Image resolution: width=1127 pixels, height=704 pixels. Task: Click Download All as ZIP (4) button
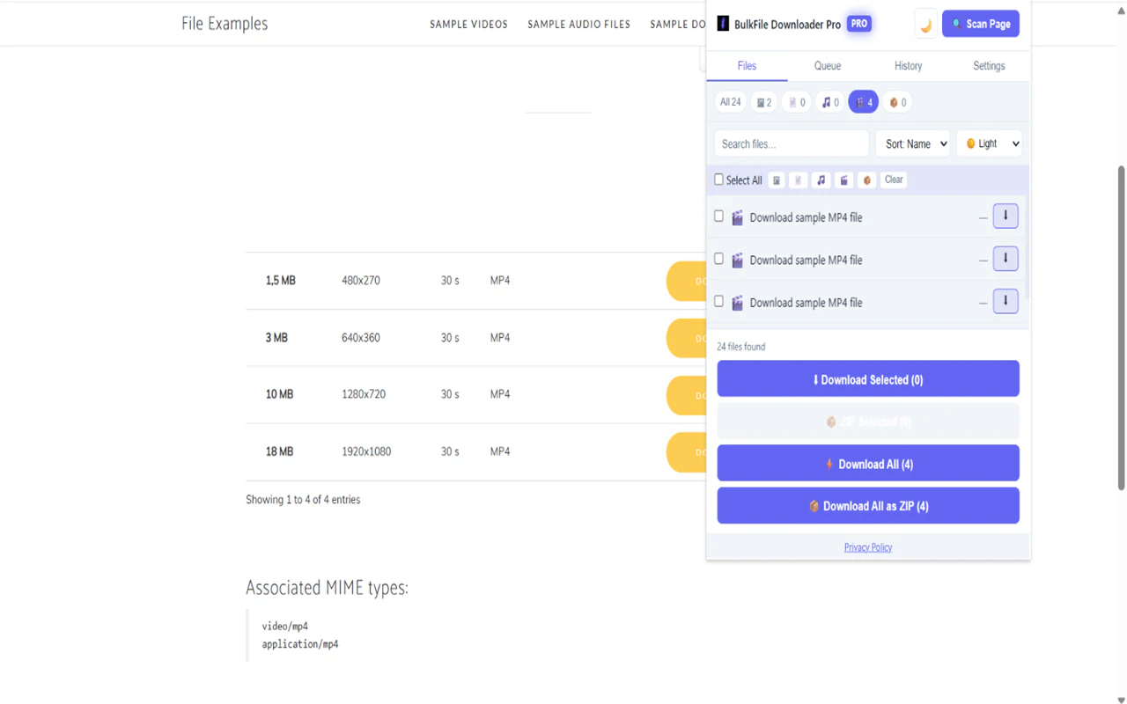tap(868, 506)
